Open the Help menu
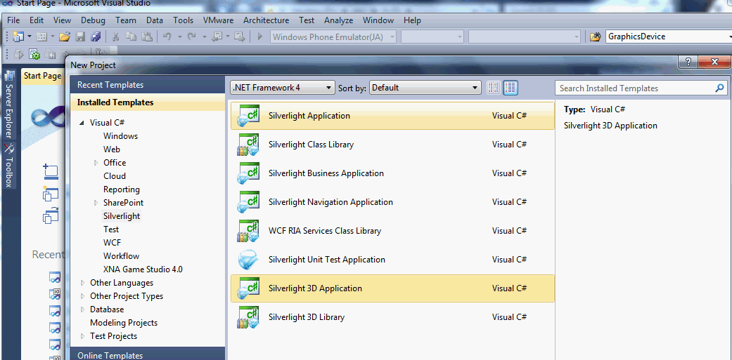 412,20
